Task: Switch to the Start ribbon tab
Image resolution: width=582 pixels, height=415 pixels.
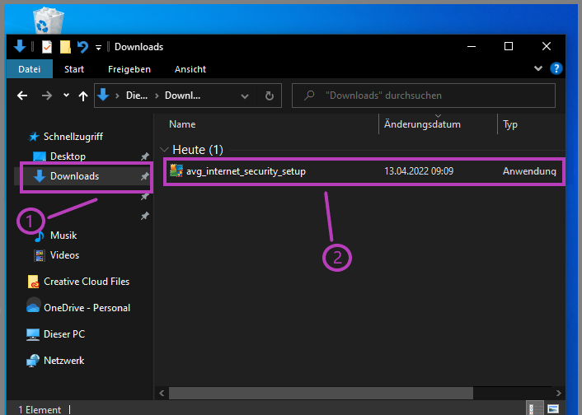Action: [74, 69]
